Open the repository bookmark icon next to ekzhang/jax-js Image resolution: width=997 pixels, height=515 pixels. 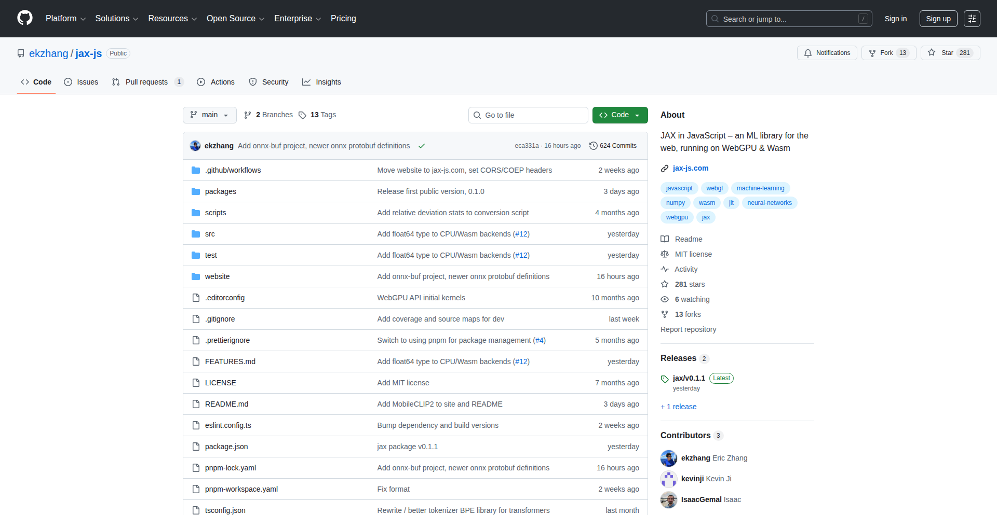point(20,53)
